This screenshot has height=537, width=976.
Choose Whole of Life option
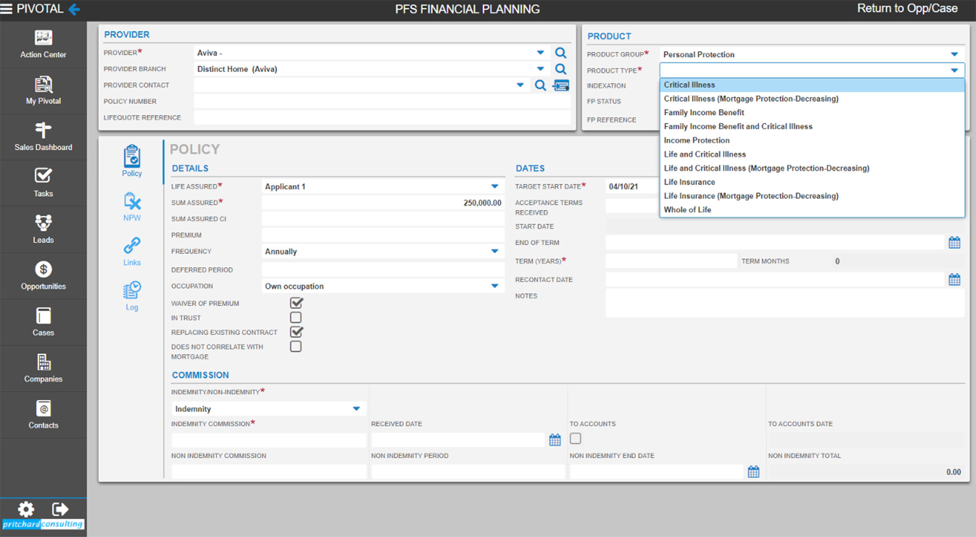coord(687,210)
